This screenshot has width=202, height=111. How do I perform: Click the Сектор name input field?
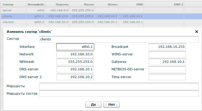tap(118, 39)
